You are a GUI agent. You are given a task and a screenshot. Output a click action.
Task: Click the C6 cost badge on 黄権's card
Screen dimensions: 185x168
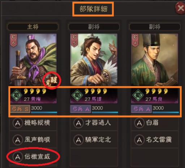(13, 41)
